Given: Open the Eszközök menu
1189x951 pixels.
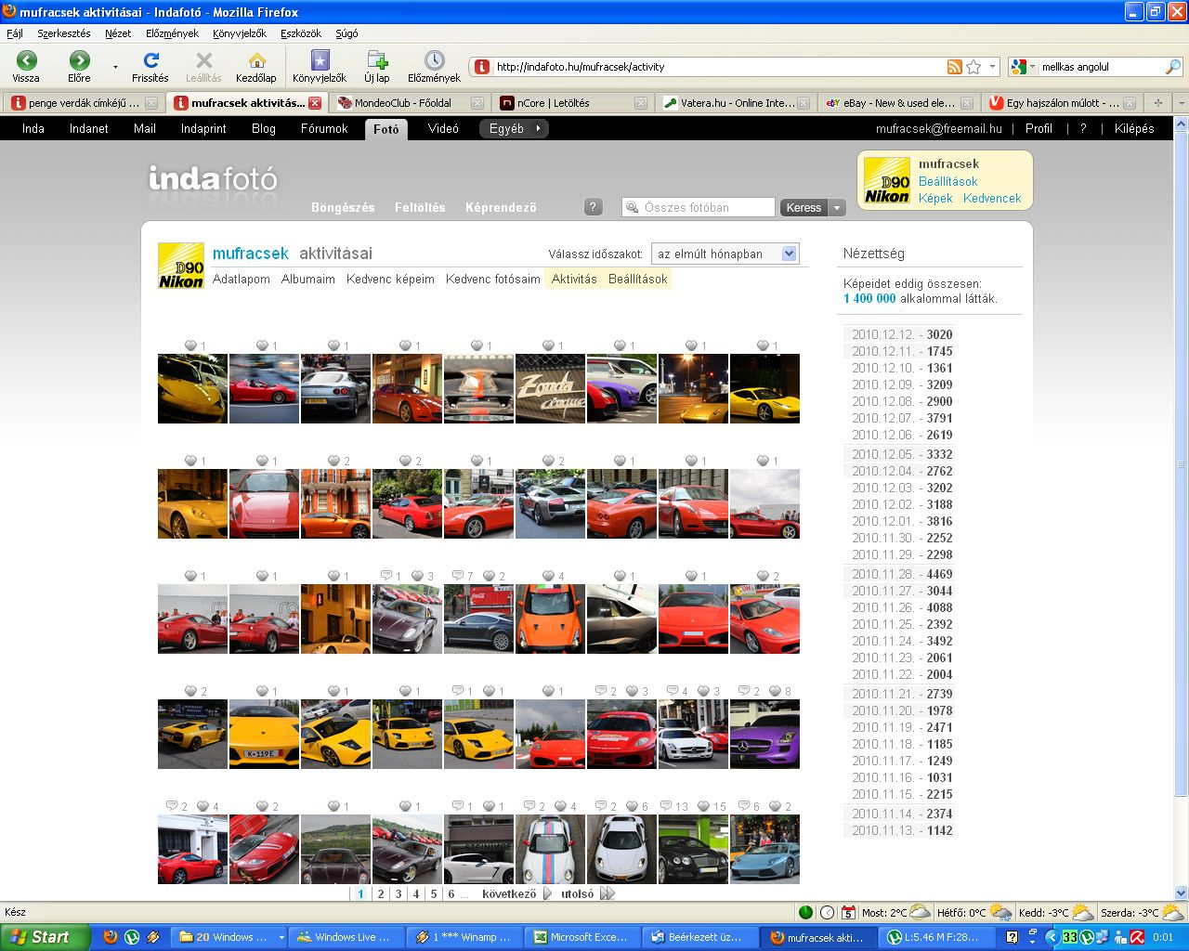Looking at the screenshot, I should pos(301,33).
